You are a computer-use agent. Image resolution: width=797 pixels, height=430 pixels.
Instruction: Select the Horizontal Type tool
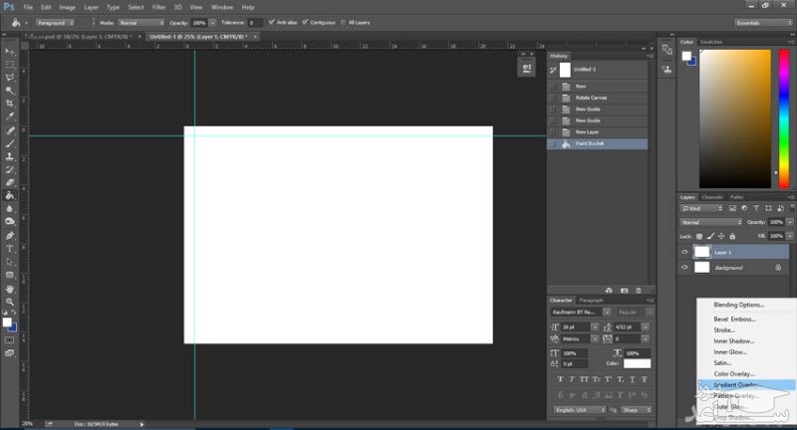coord(10,248)
